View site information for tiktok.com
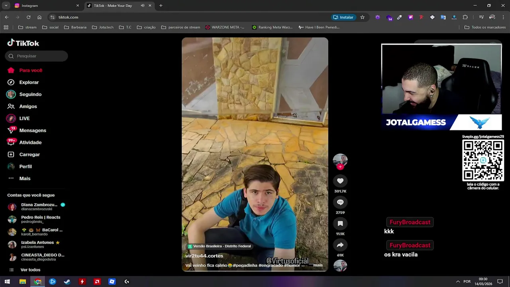This screenshot has width=510, height=287. 52,17
